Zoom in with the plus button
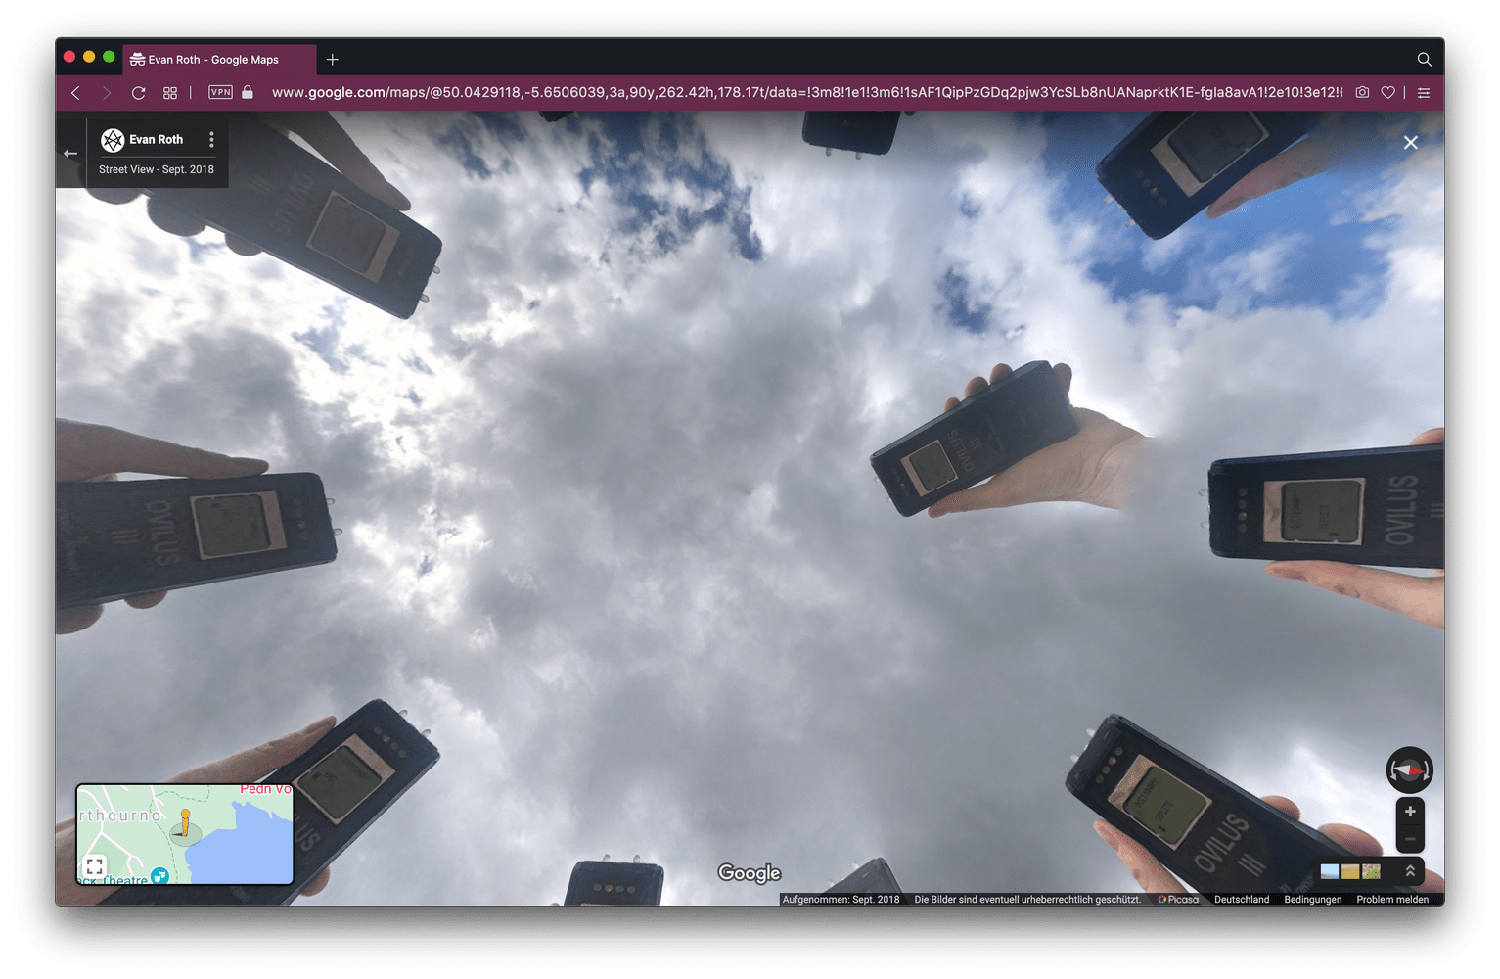 (1410, 812)
